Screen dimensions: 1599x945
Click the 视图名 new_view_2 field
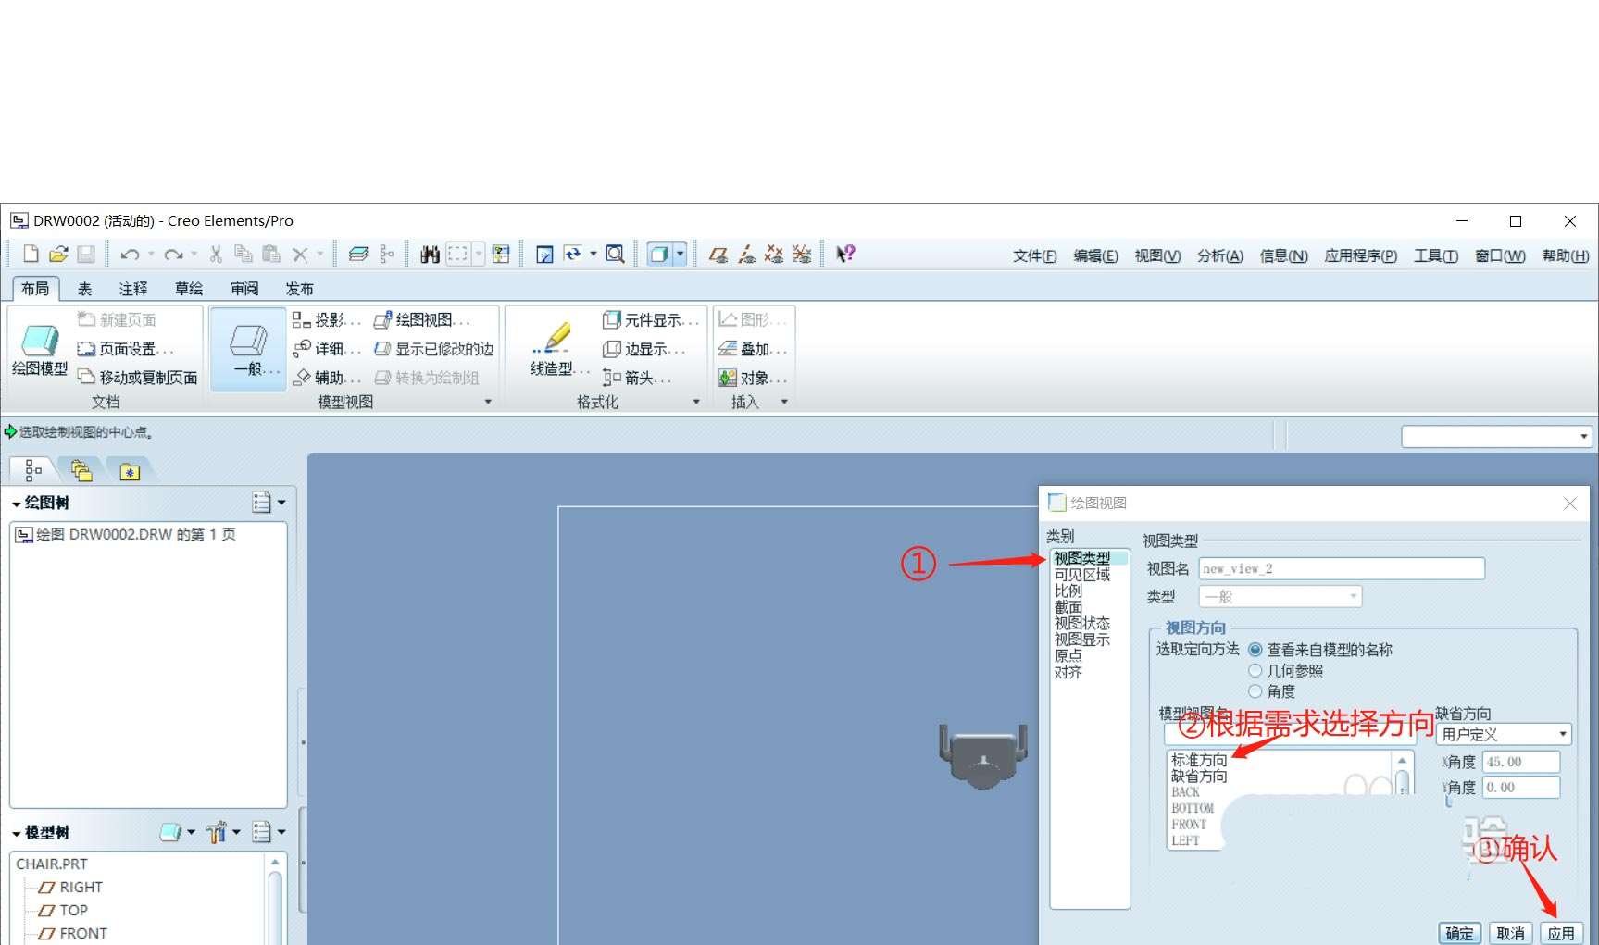click(1342, 568)
